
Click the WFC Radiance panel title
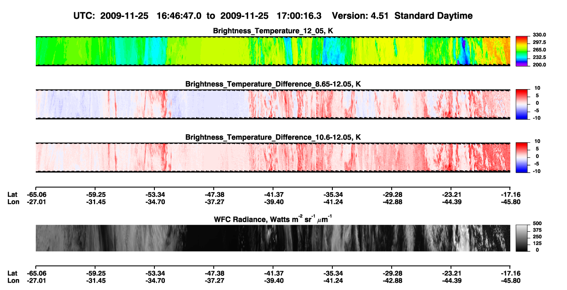pos(273,219)
